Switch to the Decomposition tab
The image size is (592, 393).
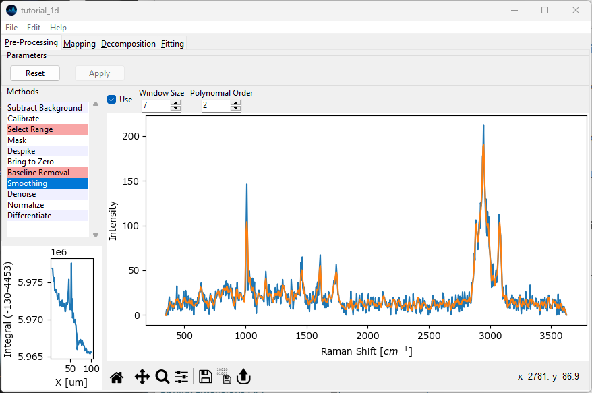coord(128,44)
